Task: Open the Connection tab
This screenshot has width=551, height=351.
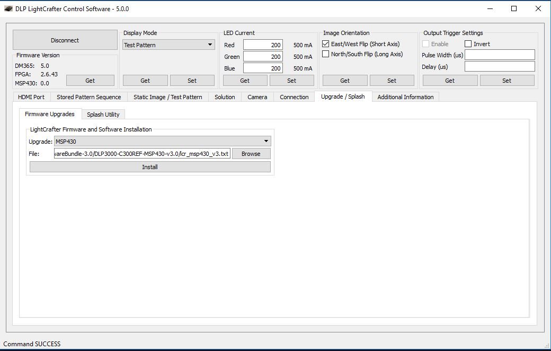Action: coord(294,97)
